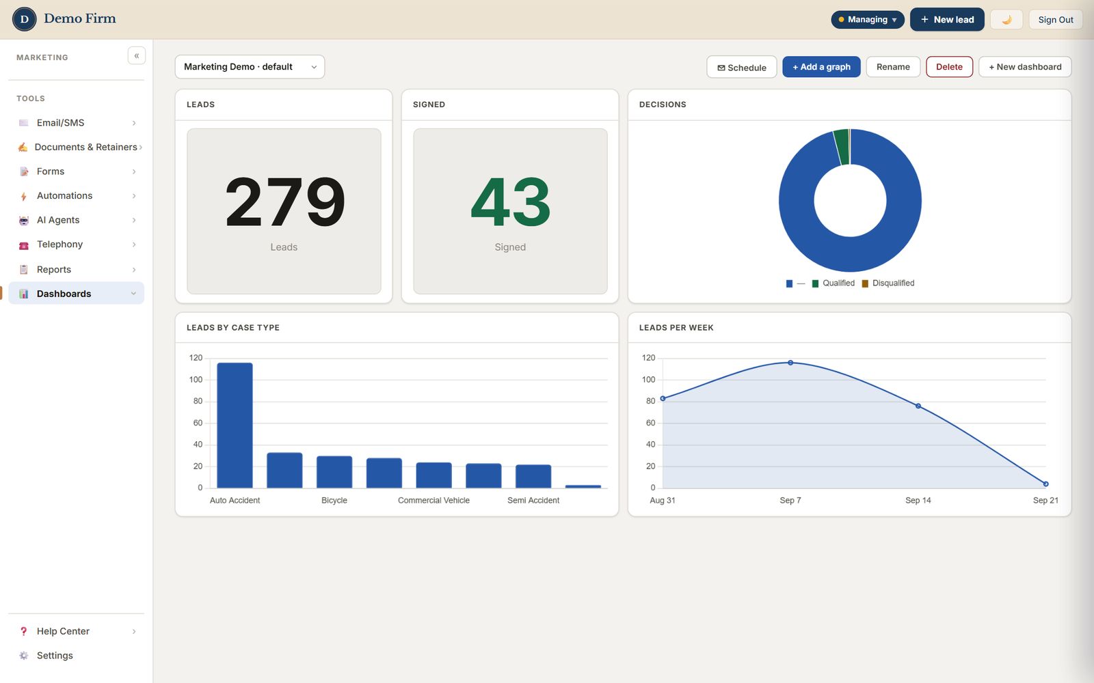The height and width of the screenshot is (683, 1094).
Task: Click the Help Center question mark icon
Action: coord(24,631)
